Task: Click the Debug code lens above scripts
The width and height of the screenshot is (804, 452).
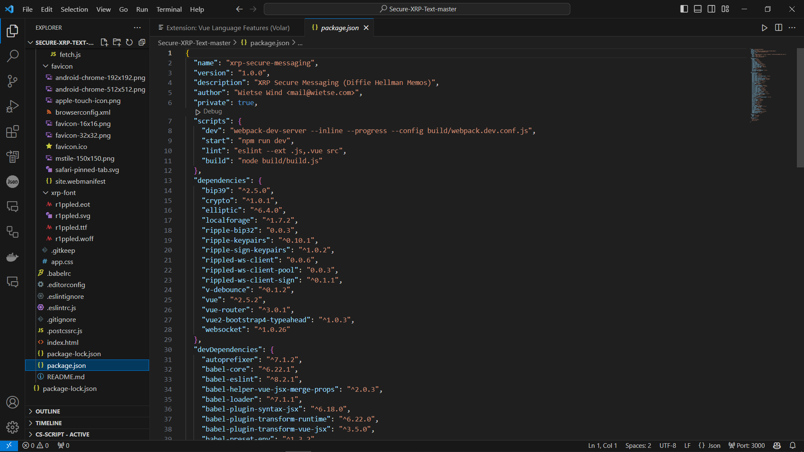Action: [x=212, y=111]
